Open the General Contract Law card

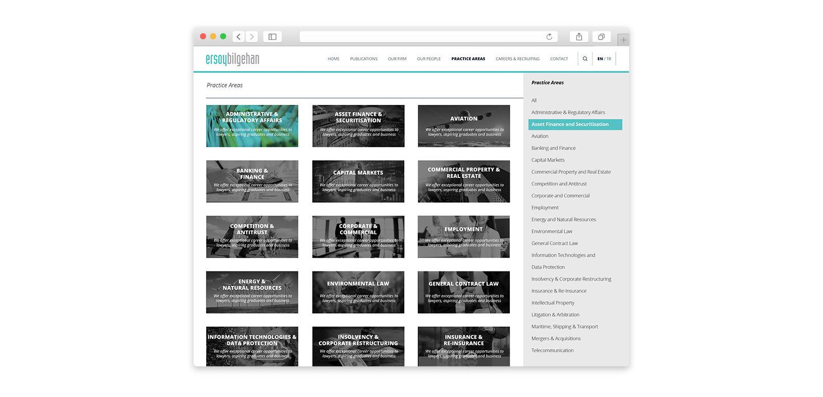coord(464,292)
